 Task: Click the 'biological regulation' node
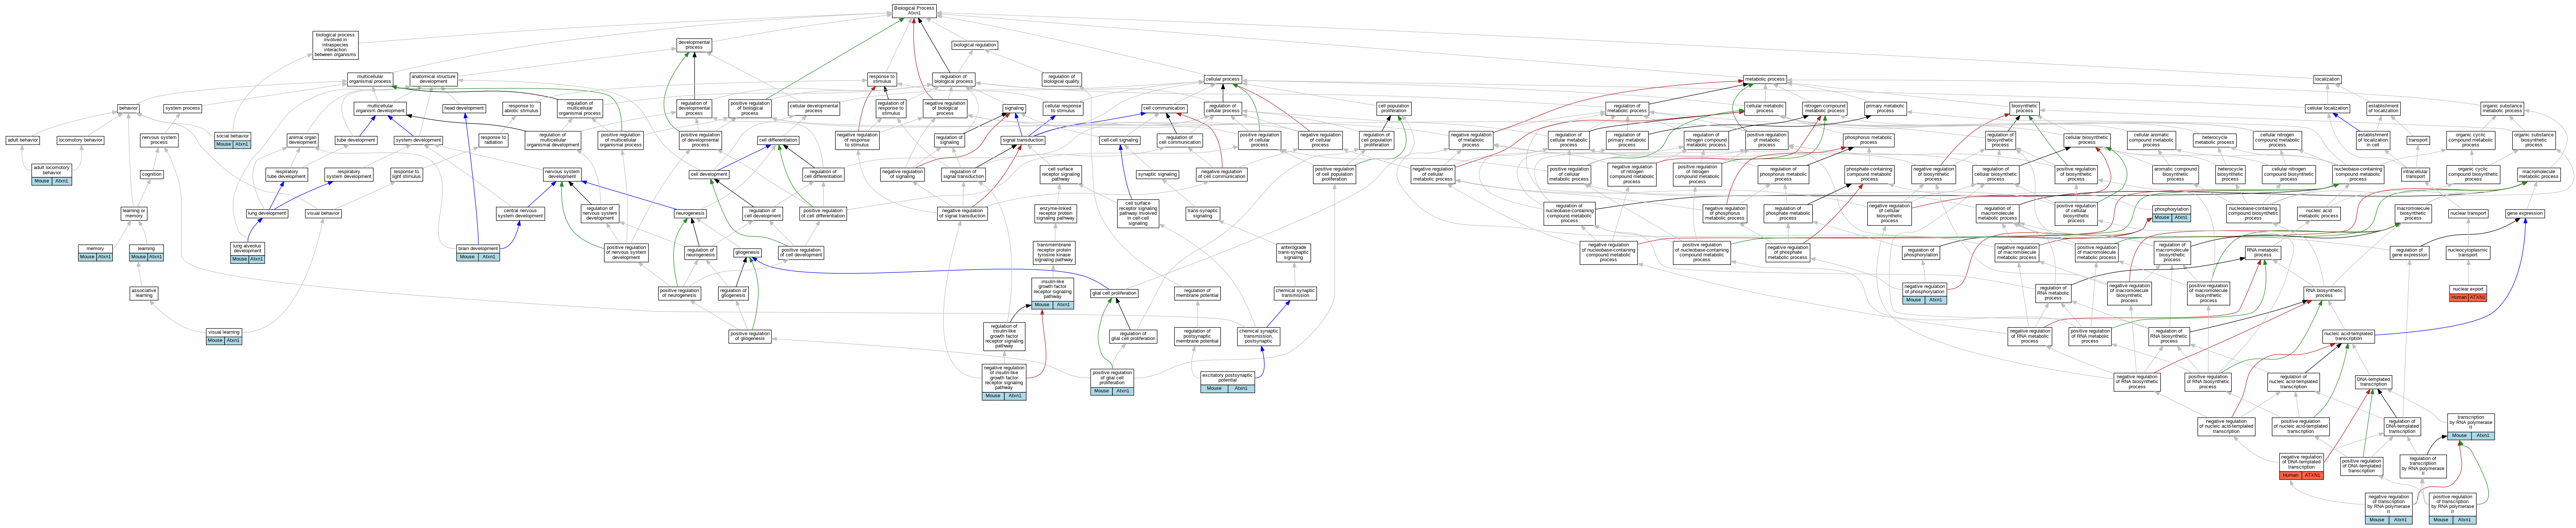pyautogui.click(x=974, y=45)
